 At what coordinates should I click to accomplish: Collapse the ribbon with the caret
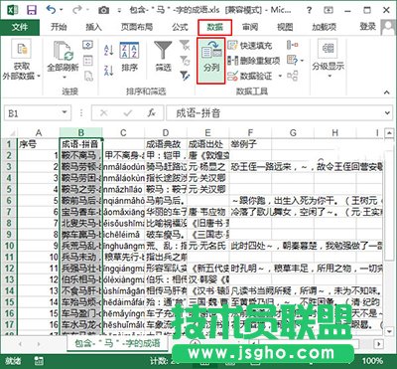[x=386, y=92]
